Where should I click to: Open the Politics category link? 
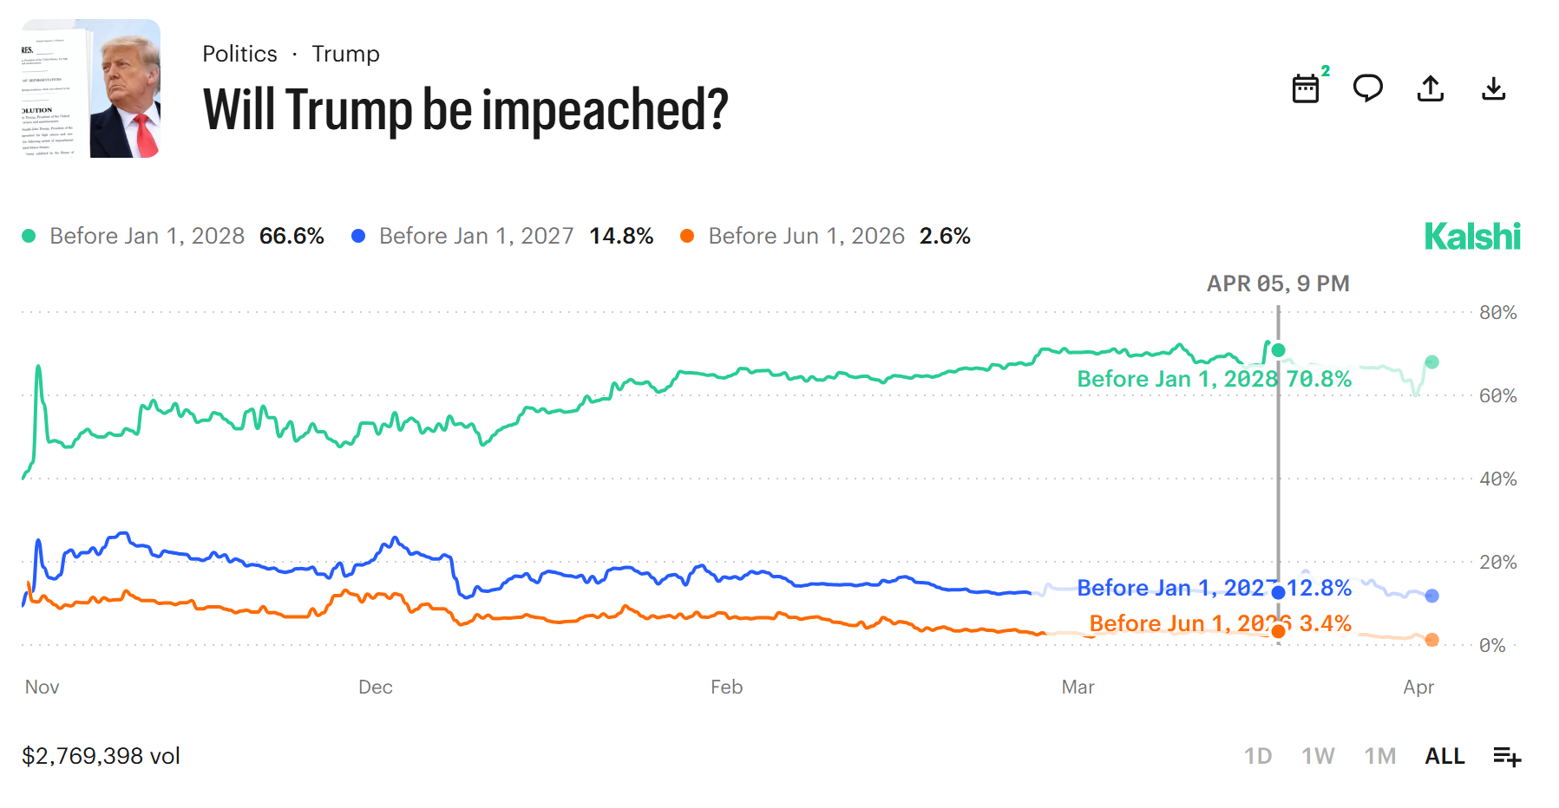239,53
